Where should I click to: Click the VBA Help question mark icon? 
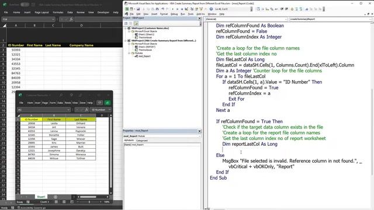pos(211,9)
